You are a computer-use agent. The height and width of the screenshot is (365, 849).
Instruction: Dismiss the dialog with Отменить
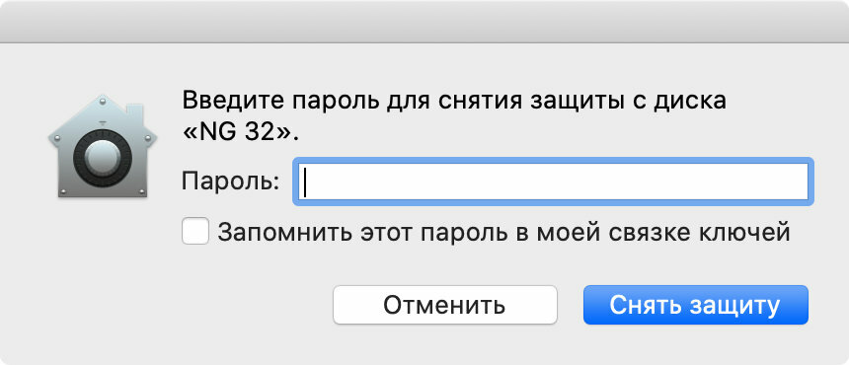coord(444,305)
